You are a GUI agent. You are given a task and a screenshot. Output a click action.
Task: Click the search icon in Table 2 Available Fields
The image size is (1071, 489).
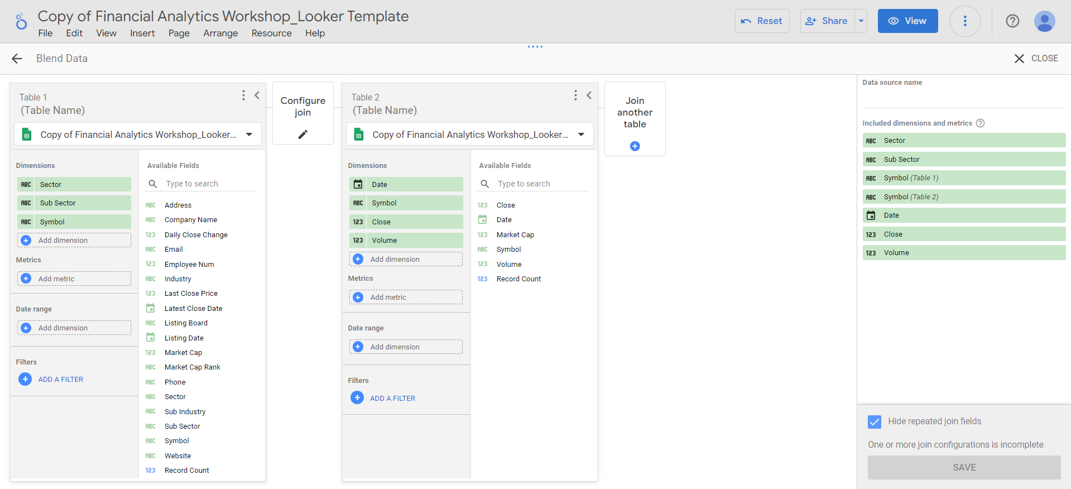click(x=485, y=184)
